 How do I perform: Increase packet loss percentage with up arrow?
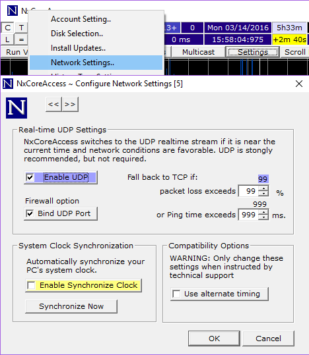263,188
